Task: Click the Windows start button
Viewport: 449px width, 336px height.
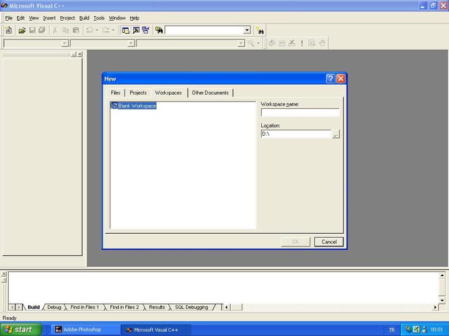Action: point(21,329)
